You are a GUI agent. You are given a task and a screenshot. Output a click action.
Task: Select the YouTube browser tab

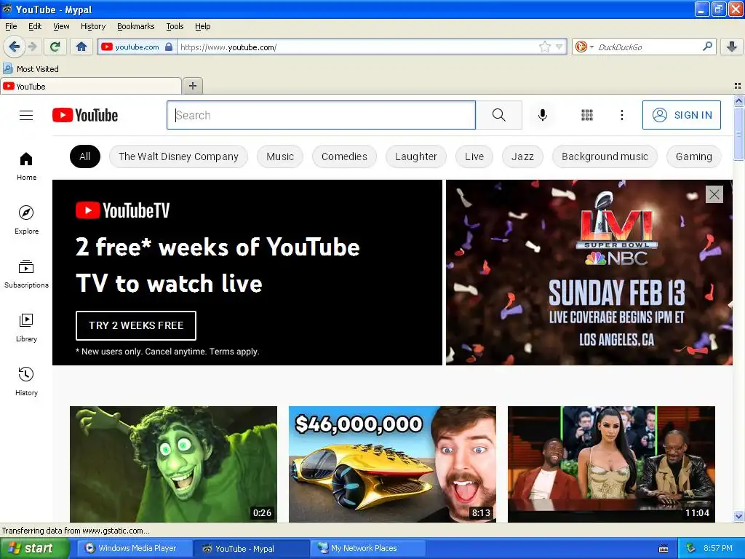pos(91,86)
